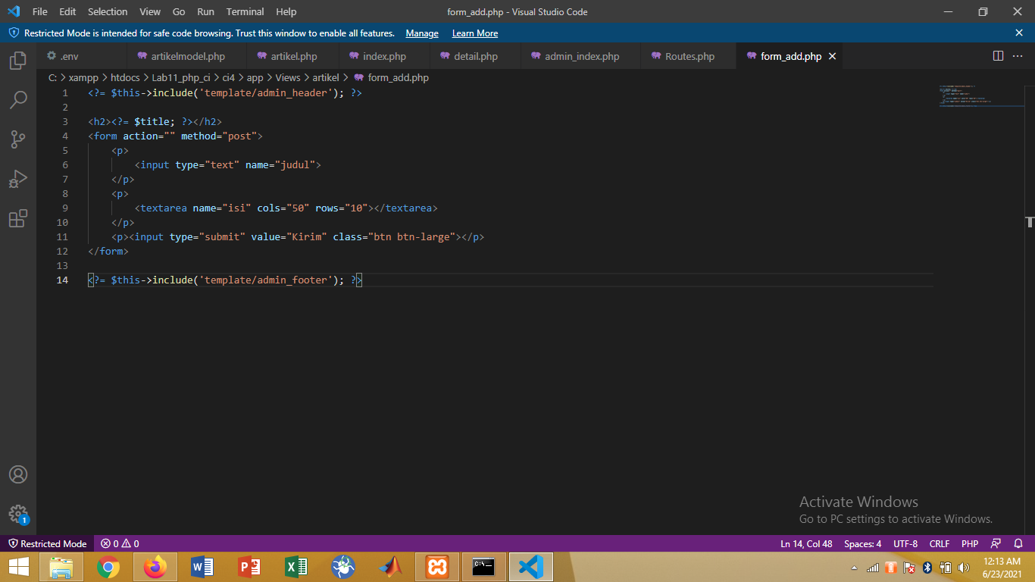
Task: Click CRLF to change line endings
Action: coord(939,543)
